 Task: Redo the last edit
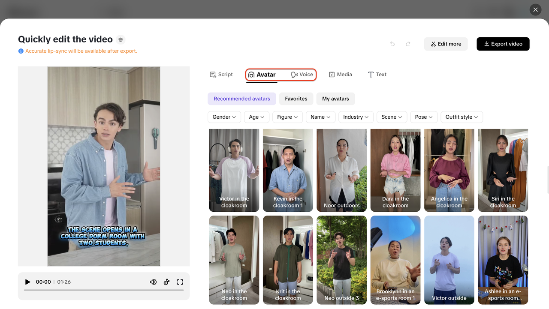click(408, 44)
